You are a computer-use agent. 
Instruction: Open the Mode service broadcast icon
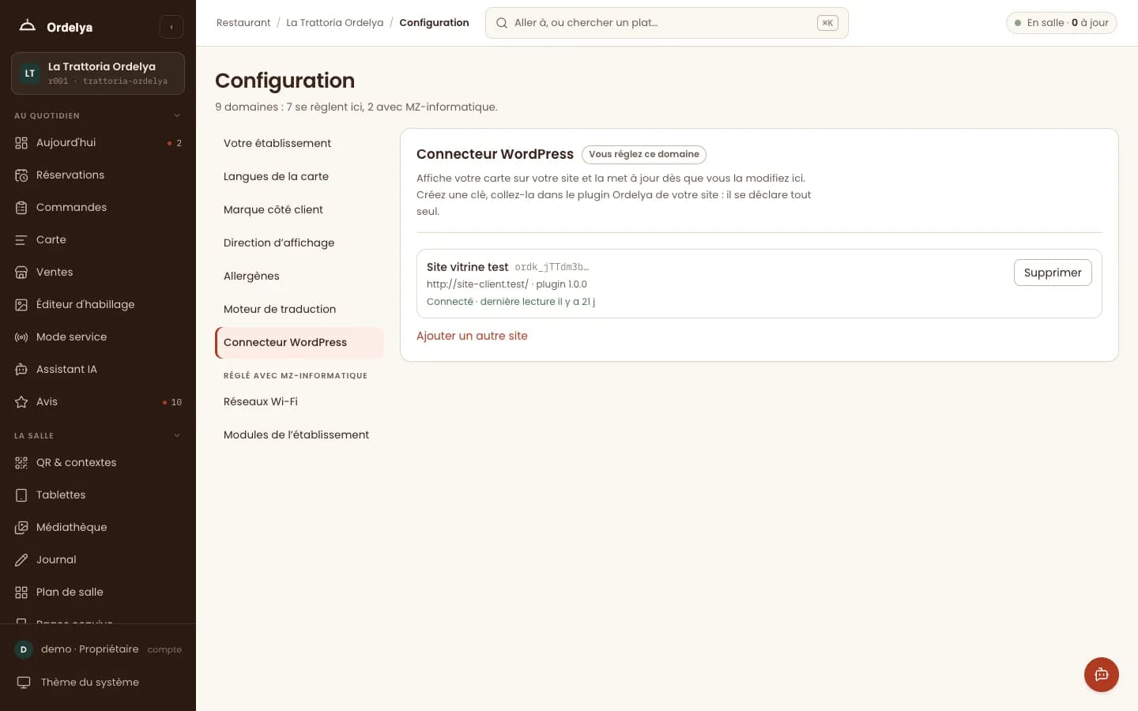click(x=21, y=337)
